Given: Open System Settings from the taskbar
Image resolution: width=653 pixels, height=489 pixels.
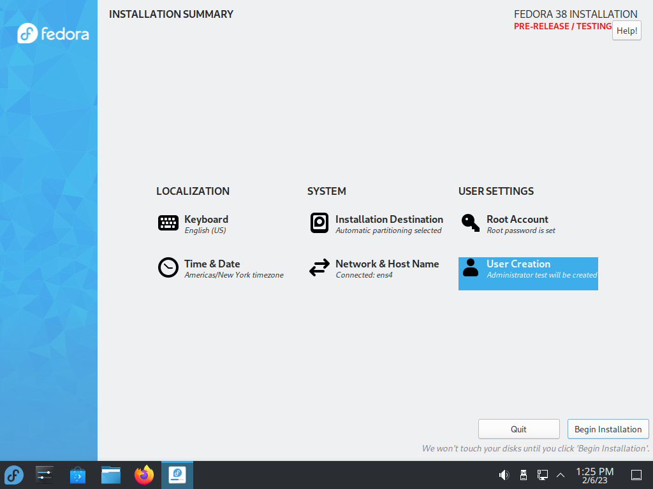Looking at the screenshot, I should [x=45, y=475].
